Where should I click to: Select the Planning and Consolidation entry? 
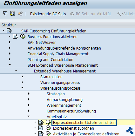(x=51, y=60)
